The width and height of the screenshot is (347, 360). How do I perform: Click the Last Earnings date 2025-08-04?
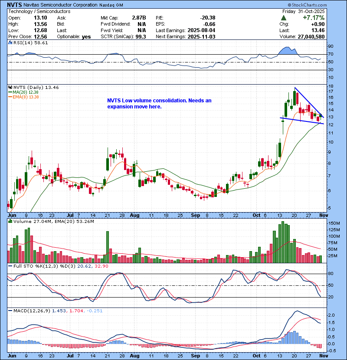pyautogui.click(x=201, y=30)
